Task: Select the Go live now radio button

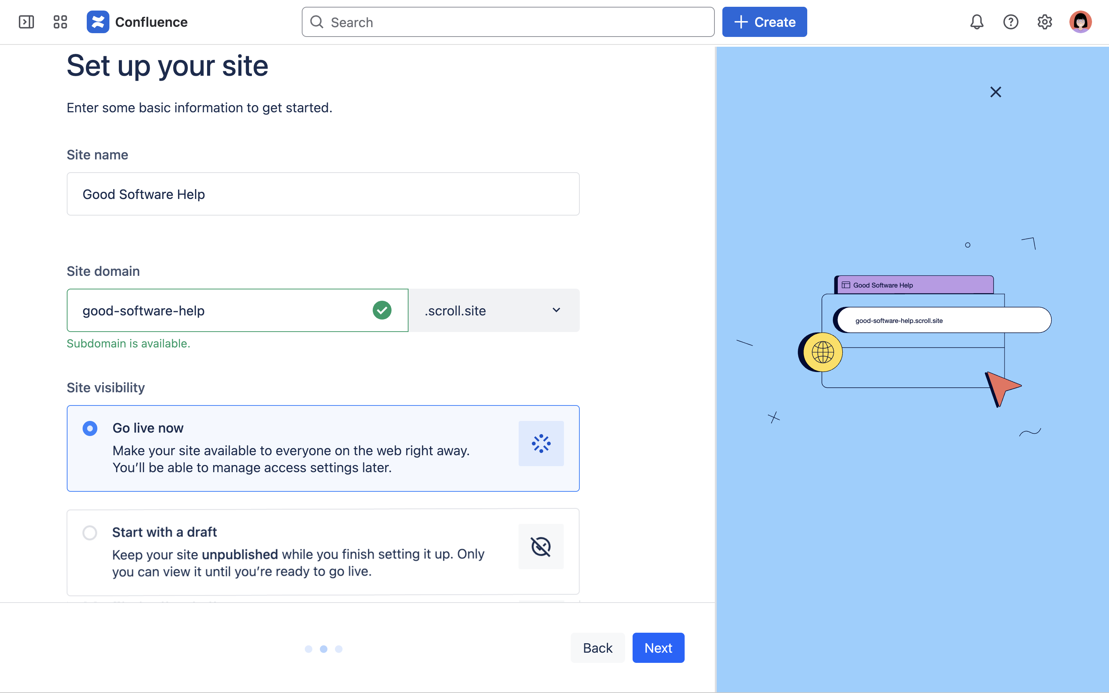Action: (90, 428)
